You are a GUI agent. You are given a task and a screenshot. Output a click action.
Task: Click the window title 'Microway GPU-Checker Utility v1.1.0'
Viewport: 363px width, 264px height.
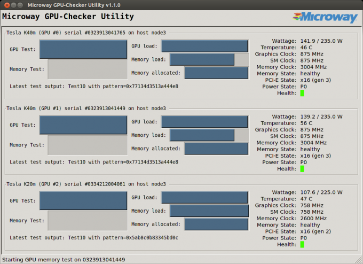click(74, 5)
